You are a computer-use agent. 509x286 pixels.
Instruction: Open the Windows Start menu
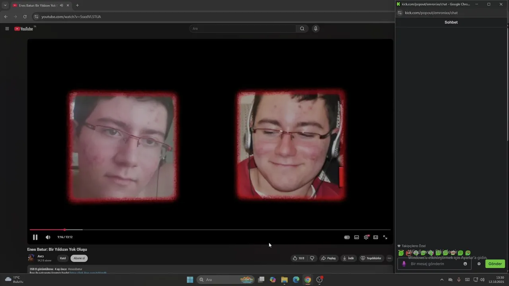(190, 280)
